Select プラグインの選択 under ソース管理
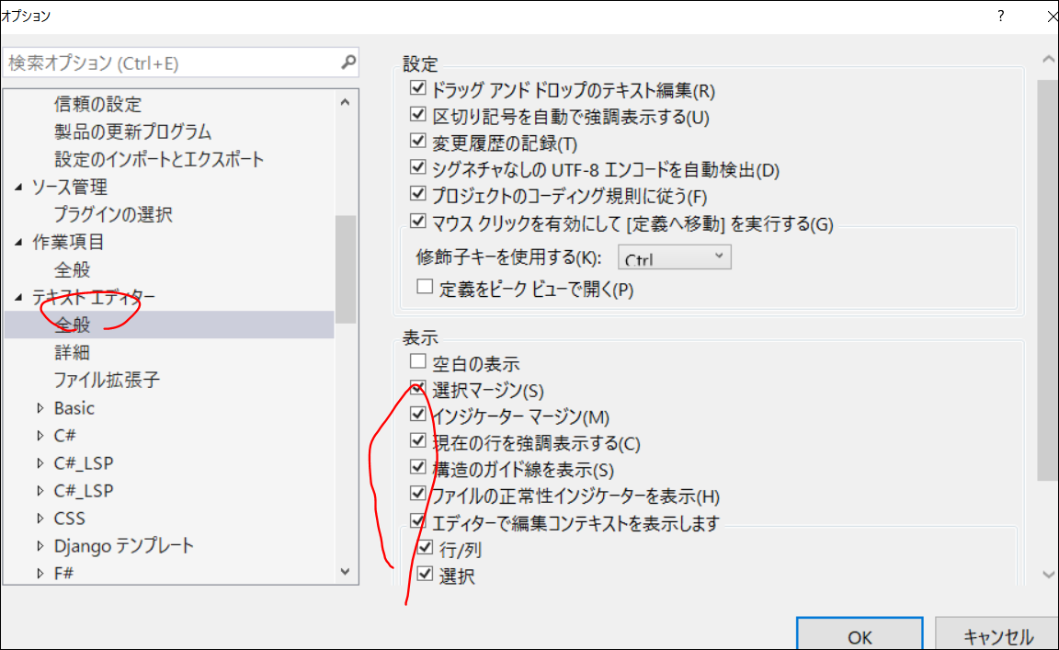 point(113,214)
